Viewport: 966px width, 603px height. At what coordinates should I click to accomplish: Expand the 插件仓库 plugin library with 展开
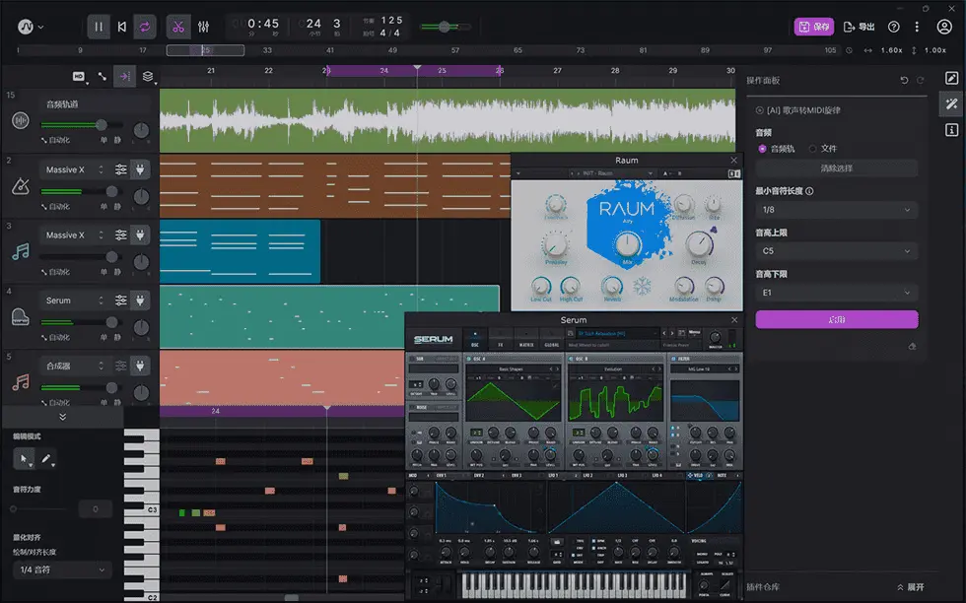click(911, 587)
